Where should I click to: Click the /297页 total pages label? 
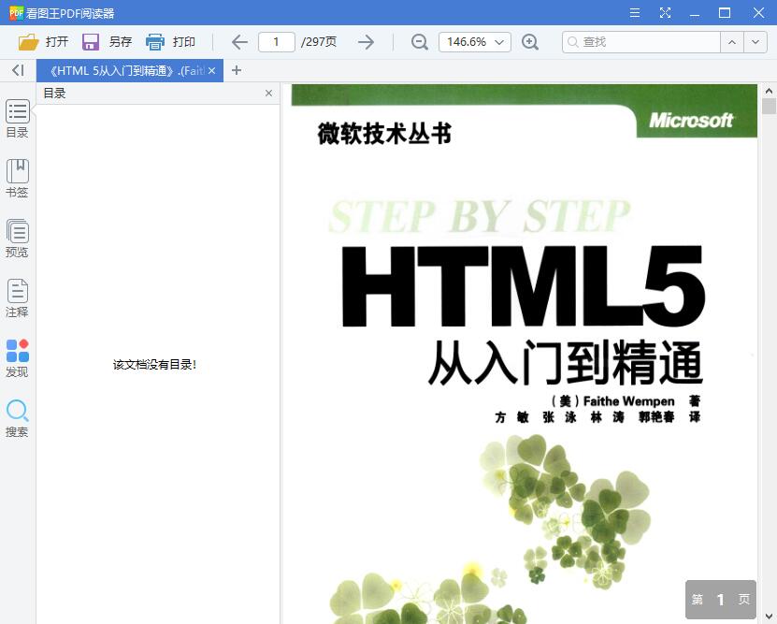319,42
